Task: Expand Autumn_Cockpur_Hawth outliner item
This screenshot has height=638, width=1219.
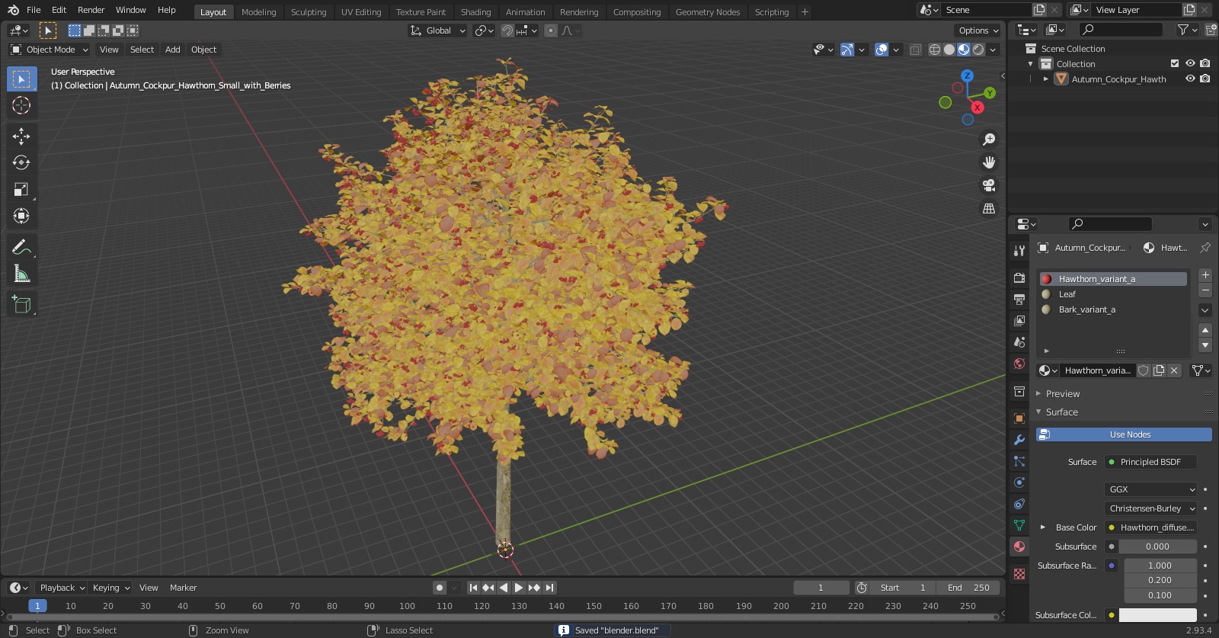Action: [1046, 79]
